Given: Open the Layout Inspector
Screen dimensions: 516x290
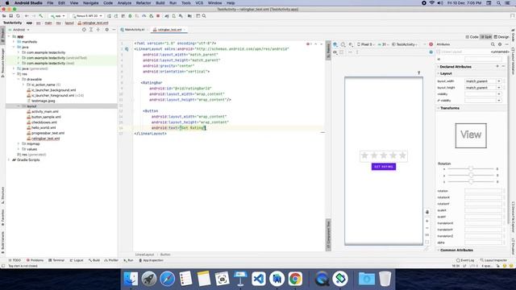Looking at the screenshot, I should point(493,260).
